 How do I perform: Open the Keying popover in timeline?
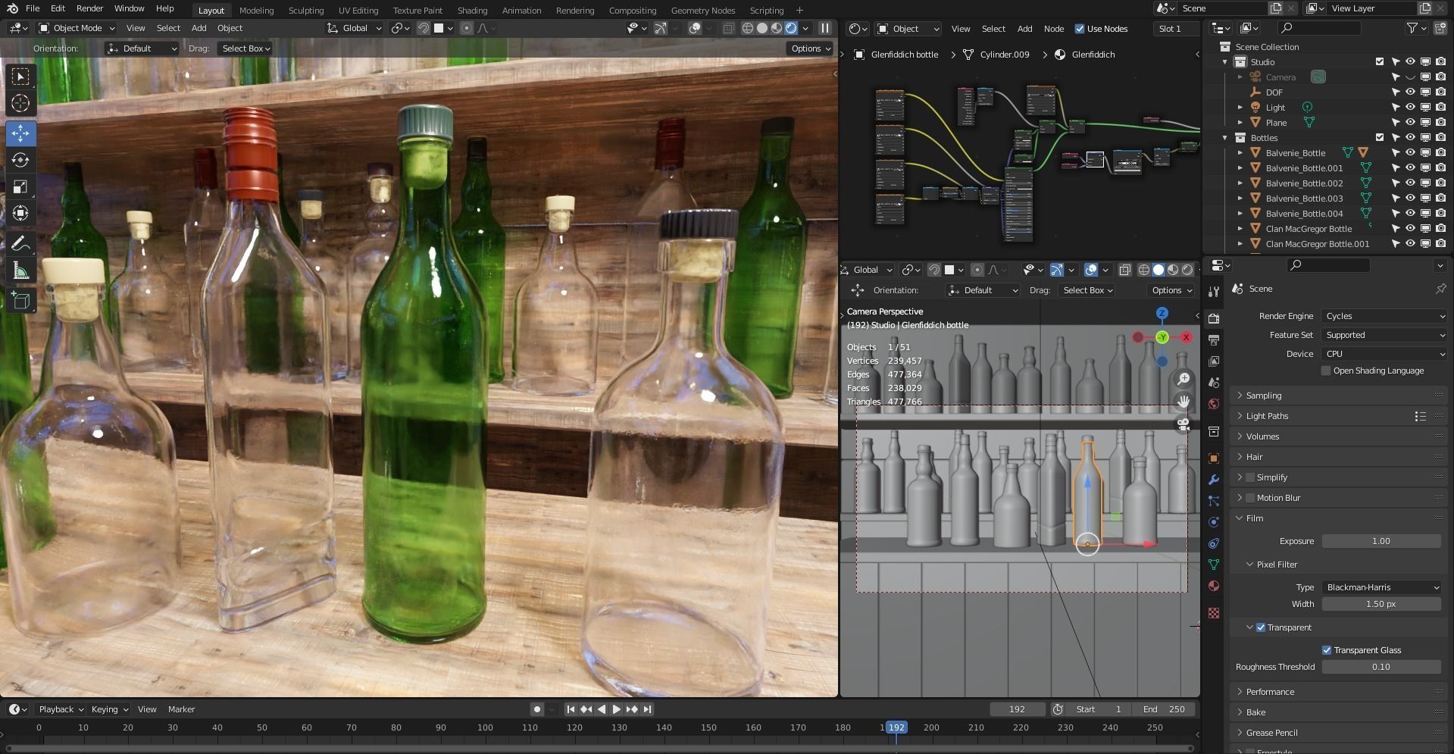(109, 709)
